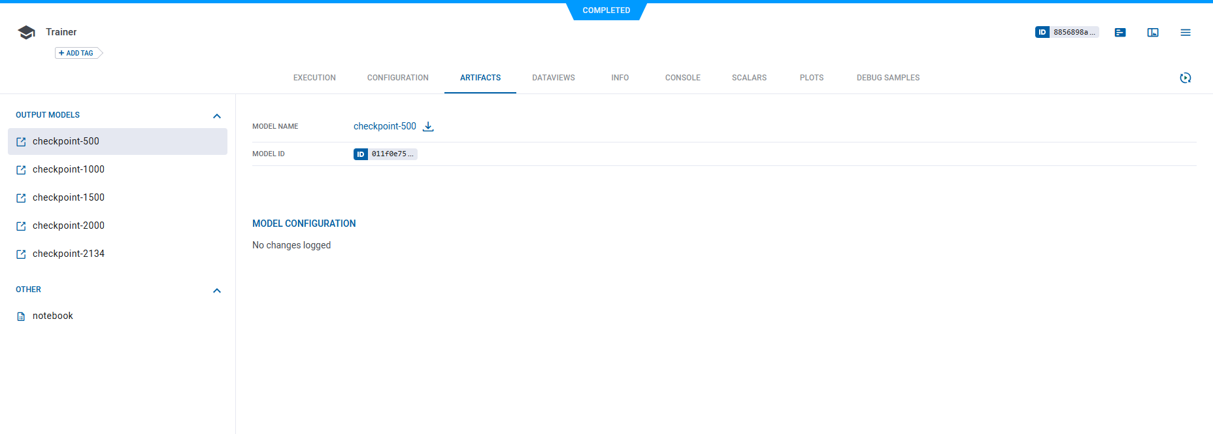Collapse the Output Models section
Screen dimensions: 1213x434
(x=217, y=116)
